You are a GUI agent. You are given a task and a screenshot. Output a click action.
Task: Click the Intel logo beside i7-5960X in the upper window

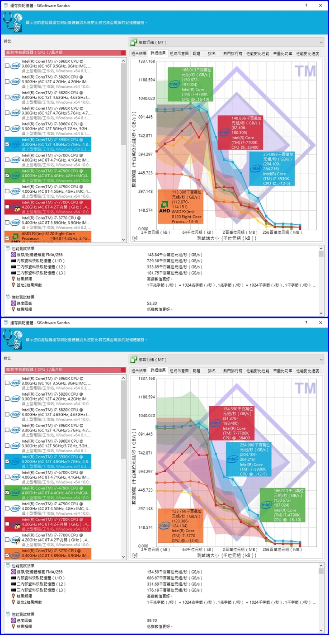click(x=15, y=66)
